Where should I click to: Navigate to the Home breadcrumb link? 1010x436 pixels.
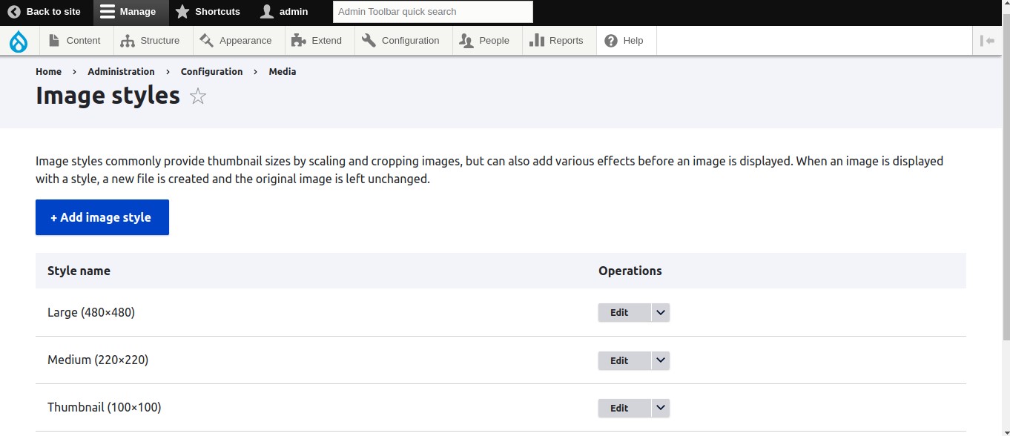[x=48, y=71]
